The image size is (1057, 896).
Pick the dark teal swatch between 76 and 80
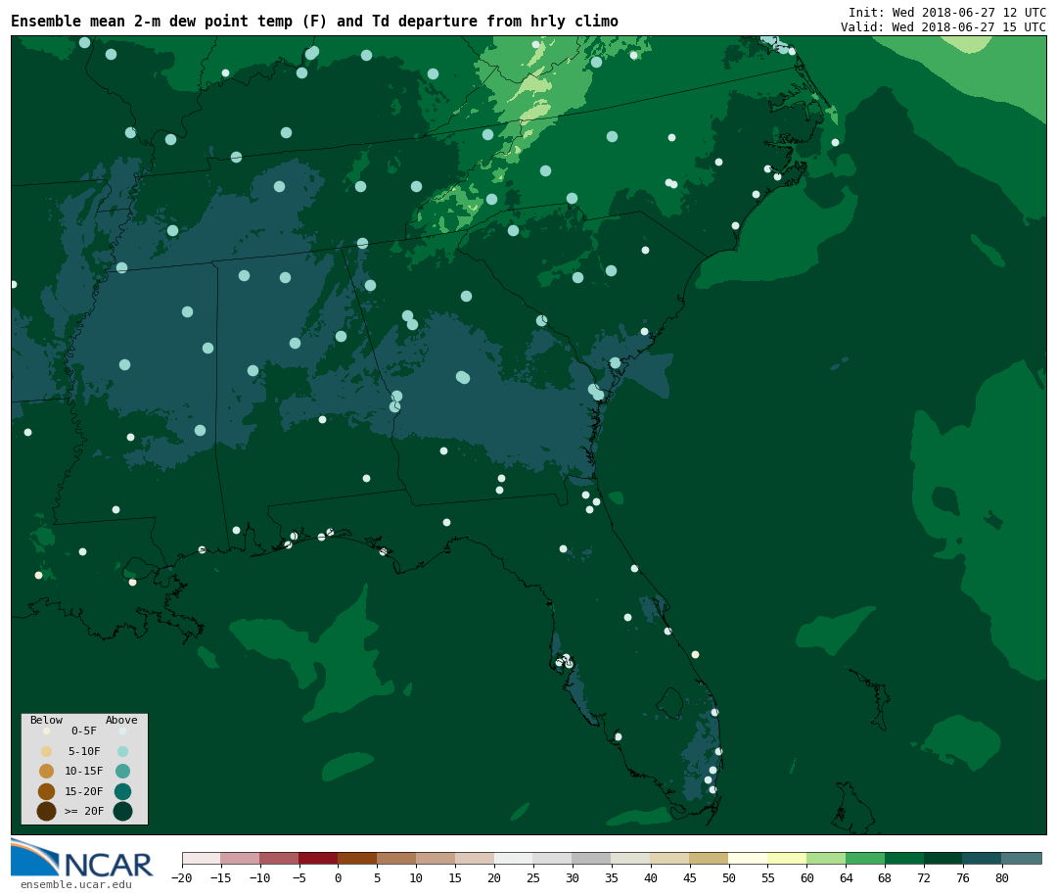984,858
